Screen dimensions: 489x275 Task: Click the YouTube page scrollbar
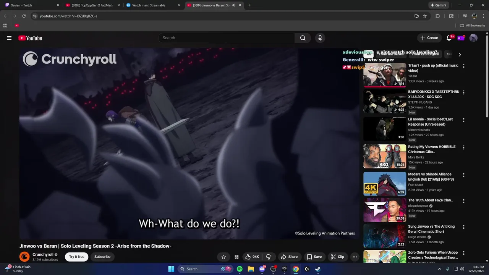[x=487, y=76]
